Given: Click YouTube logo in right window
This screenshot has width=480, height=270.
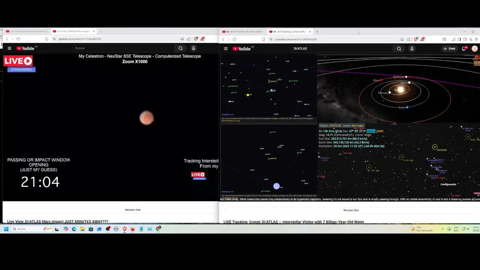Looking at the screenshot, I should click(242, 48).
